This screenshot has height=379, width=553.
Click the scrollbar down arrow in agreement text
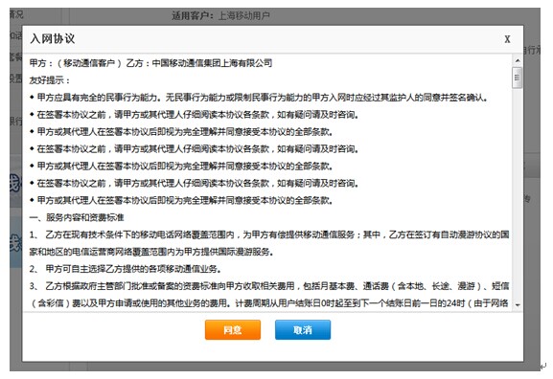(x=518, y=304)
